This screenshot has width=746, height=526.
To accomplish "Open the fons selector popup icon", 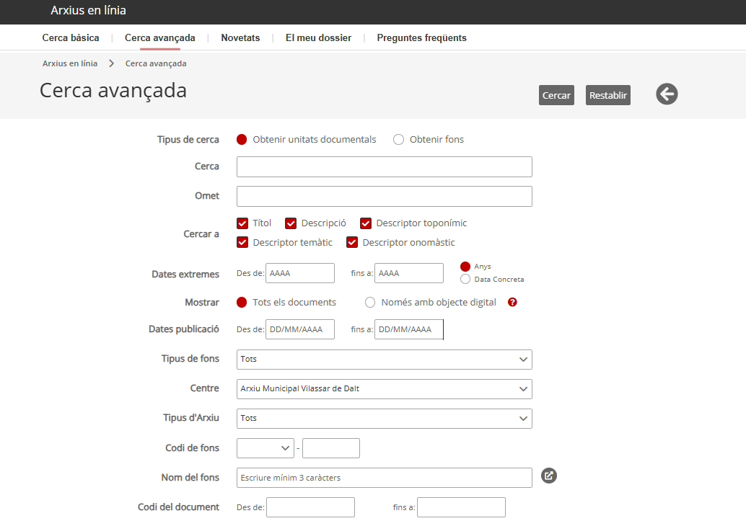I will [x=549, y=476].
